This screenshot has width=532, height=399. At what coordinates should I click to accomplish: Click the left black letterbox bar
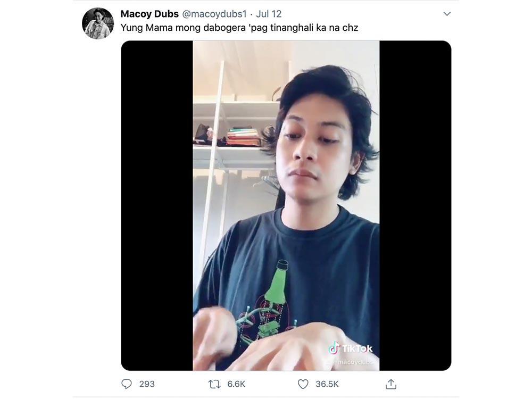(157, 205)
